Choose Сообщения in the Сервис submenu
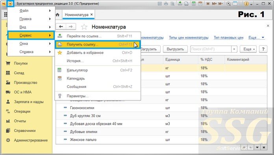Screen dimensions: 274x155 point(98,87)
